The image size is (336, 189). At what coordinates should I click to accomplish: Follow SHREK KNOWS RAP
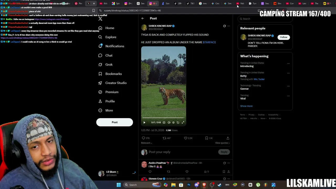click(284, 37)
